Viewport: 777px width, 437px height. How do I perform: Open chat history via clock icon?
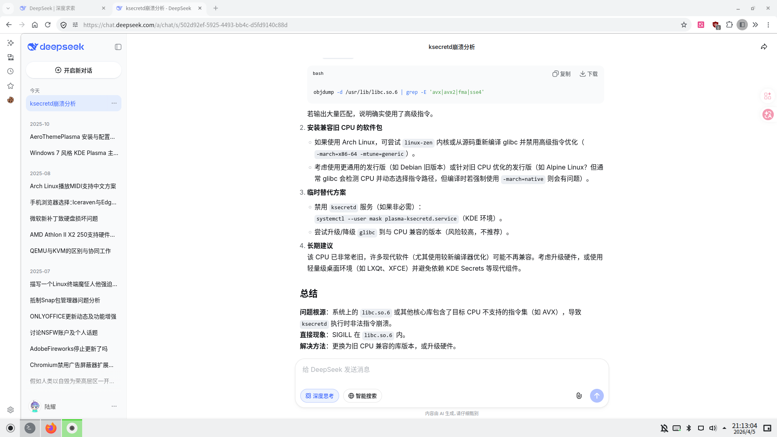tap(10, 71)
